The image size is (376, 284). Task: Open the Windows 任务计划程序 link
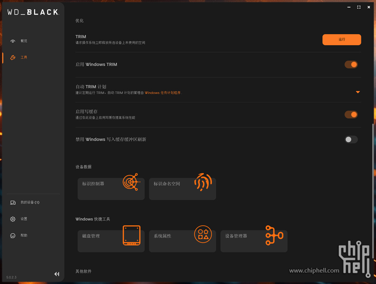coord(163,93)
